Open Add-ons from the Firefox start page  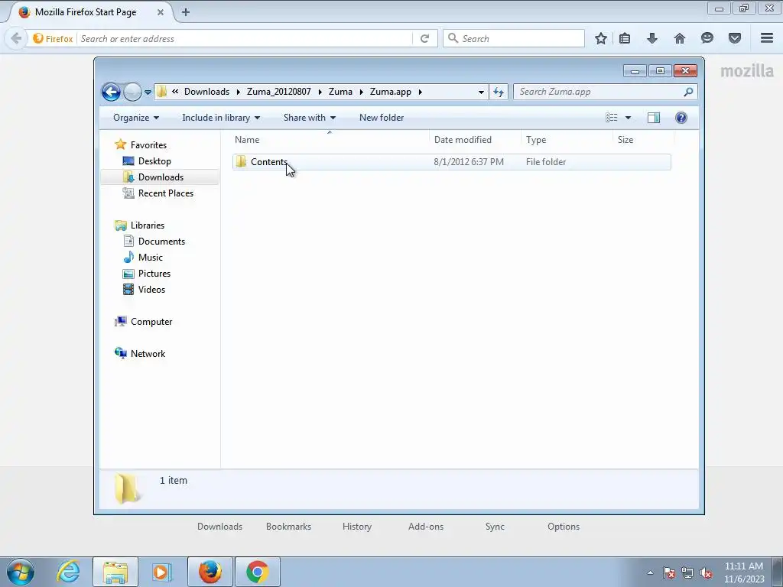pos(426,527)
